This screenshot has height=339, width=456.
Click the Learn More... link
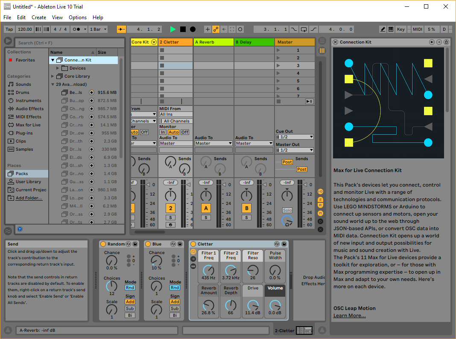point(350,316)
